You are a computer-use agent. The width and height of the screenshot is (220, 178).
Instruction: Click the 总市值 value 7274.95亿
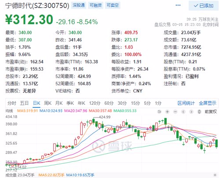(191, 47)
